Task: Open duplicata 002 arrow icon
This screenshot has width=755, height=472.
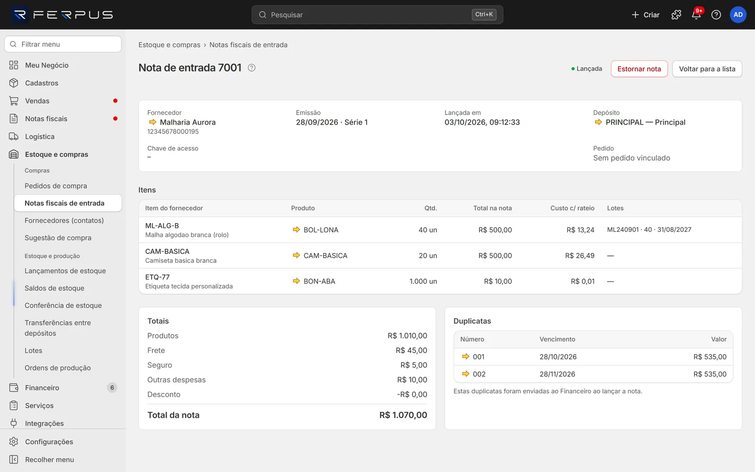Action: (x=466, y=374)
